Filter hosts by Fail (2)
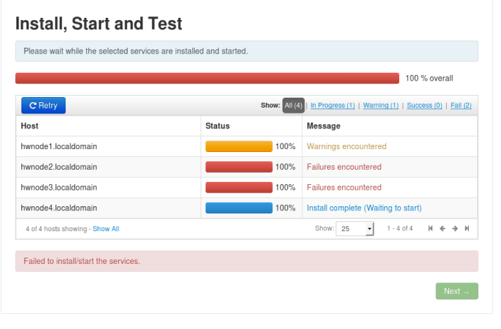This screenshot has height=329, width=501. click(x=461, y=106)
